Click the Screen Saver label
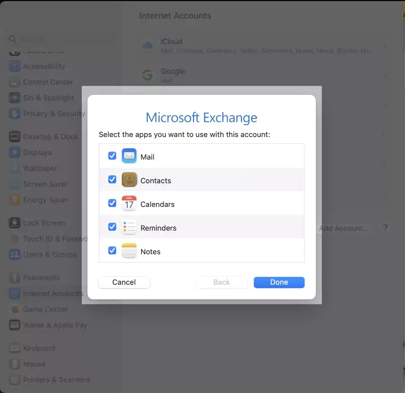This screenshot has height=393, width=405. 46,184
